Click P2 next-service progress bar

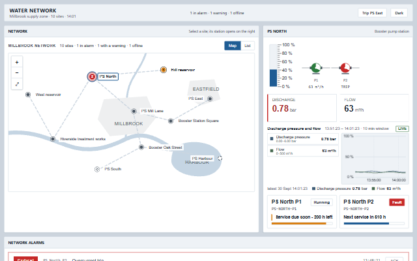374,224
